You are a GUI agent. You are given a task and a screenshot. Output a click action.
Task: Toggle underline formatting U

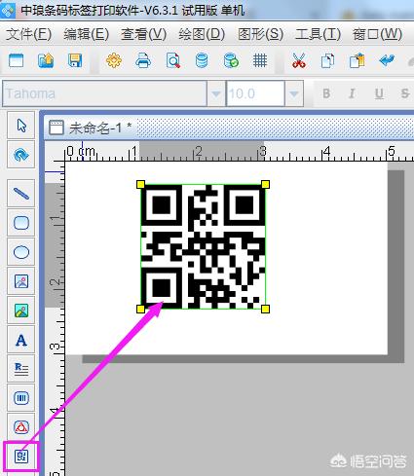click(379, 93)
